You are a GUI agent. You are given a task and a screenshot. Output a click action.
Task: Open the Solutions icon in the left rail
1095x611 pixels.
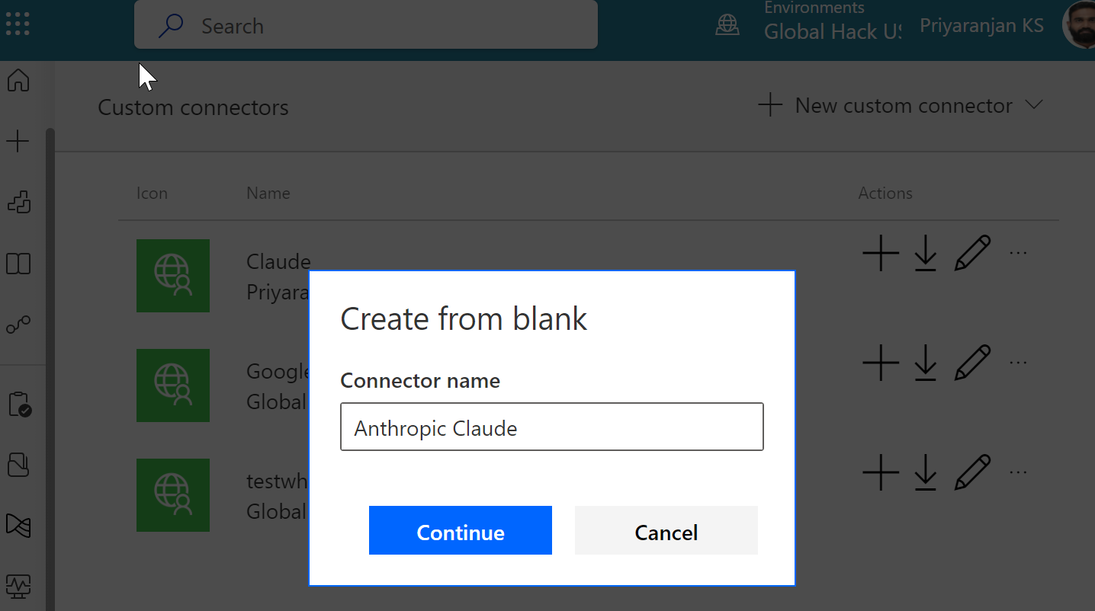tap(18, 202)
